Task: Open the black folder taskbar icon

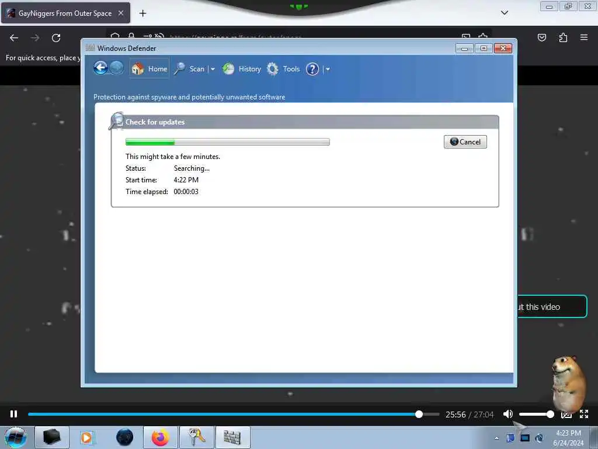Action: click(x=52, y=437)
